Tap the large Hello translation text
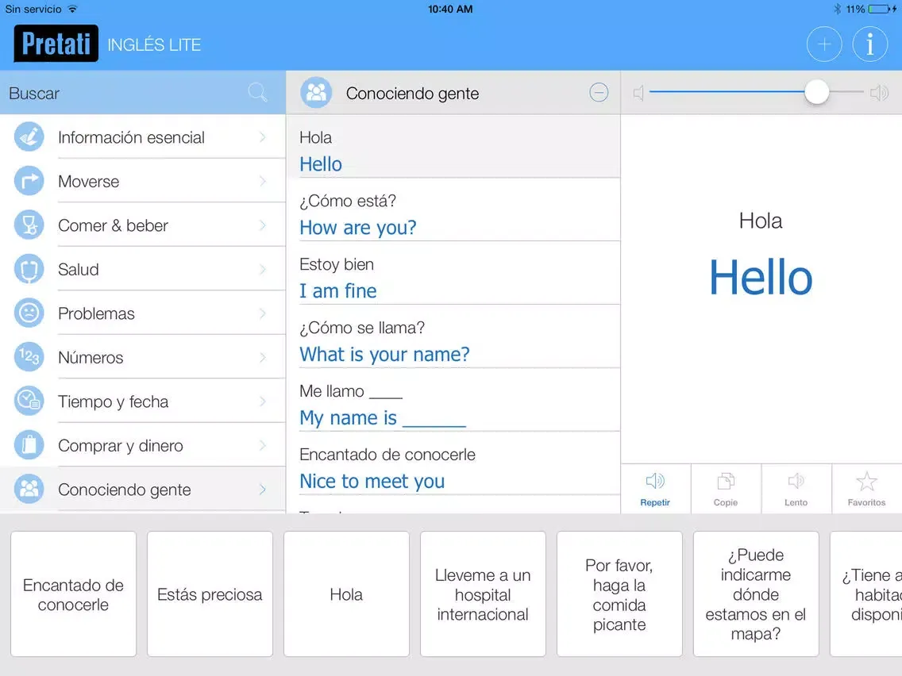This screenshot has height=676, width=902. click(761, 278)
